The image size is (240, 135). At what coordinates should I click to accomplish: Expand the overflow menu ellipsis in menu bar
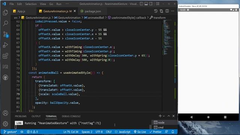[x=67, y=4]
